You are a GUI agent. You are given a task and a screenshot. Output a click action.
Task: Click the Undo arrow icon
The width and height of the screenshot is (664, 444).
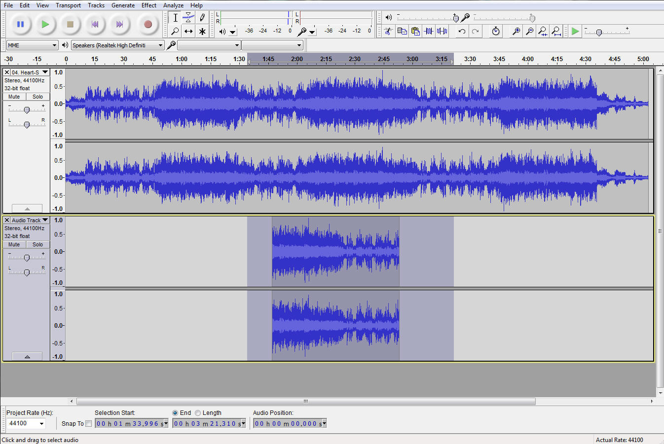[x=462, y=32]
